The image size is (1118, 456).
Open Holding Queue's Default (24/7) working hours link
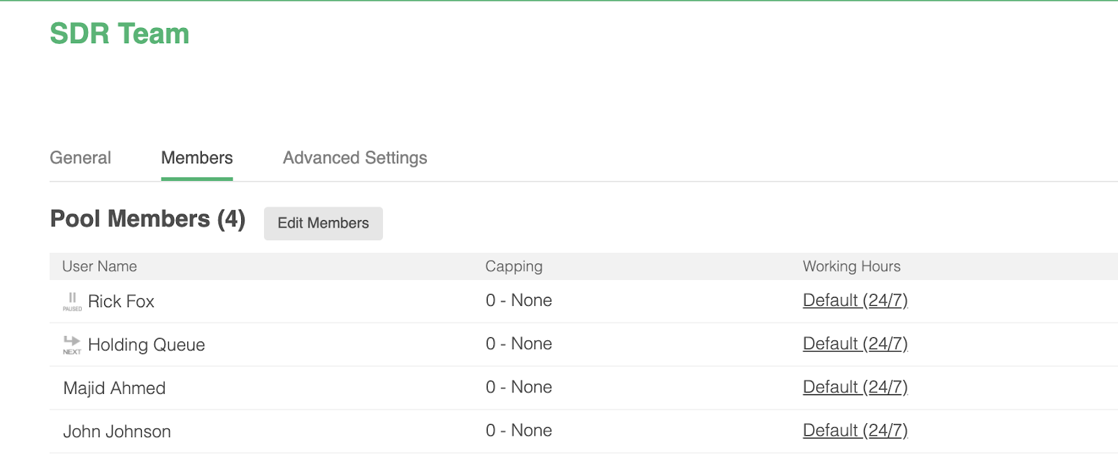(x=855, y=344)
